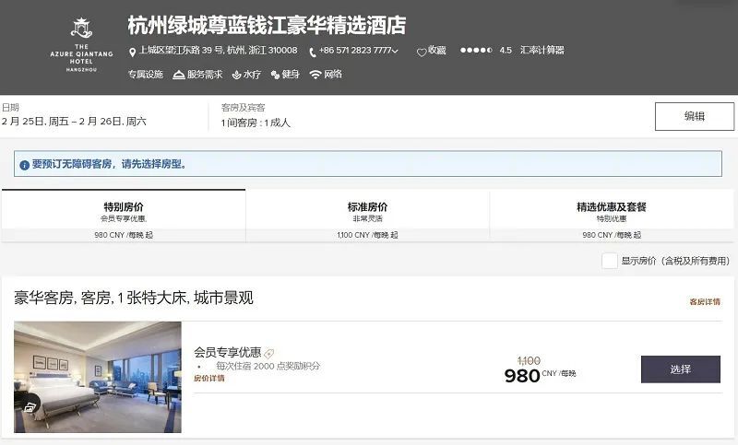738x445 pixels.
Task: Click the location pin icon beside the address
Action: 132,52
